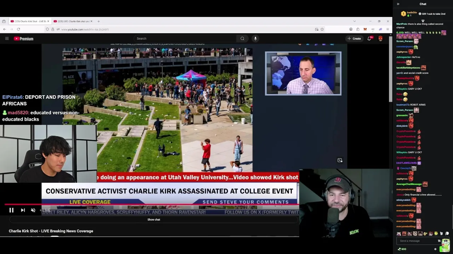
Task: Click the reader mode icon in address bar
Action: point(316,29)
